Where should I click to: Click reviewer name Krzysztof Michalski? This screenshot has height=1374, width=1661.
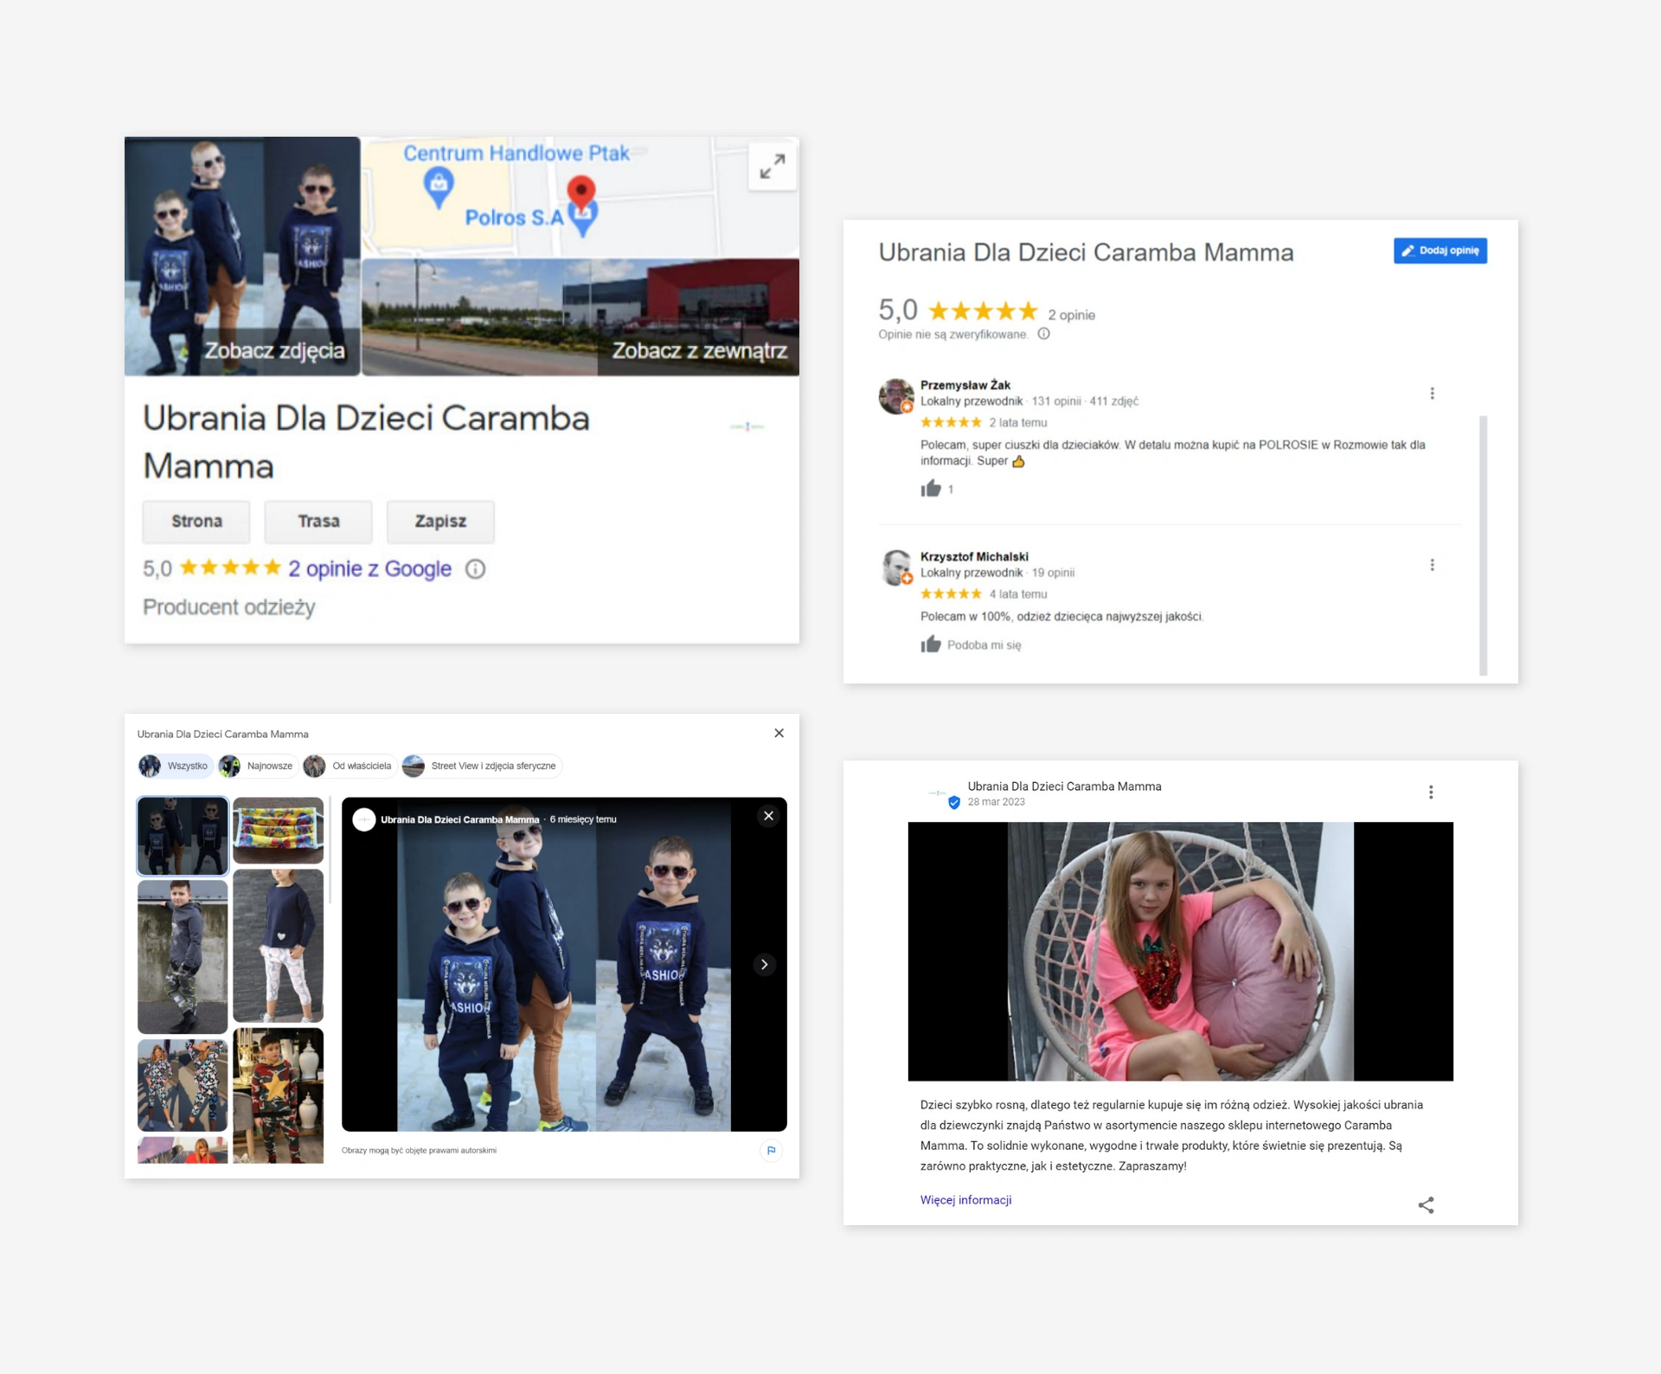click(x=974, y=556)
